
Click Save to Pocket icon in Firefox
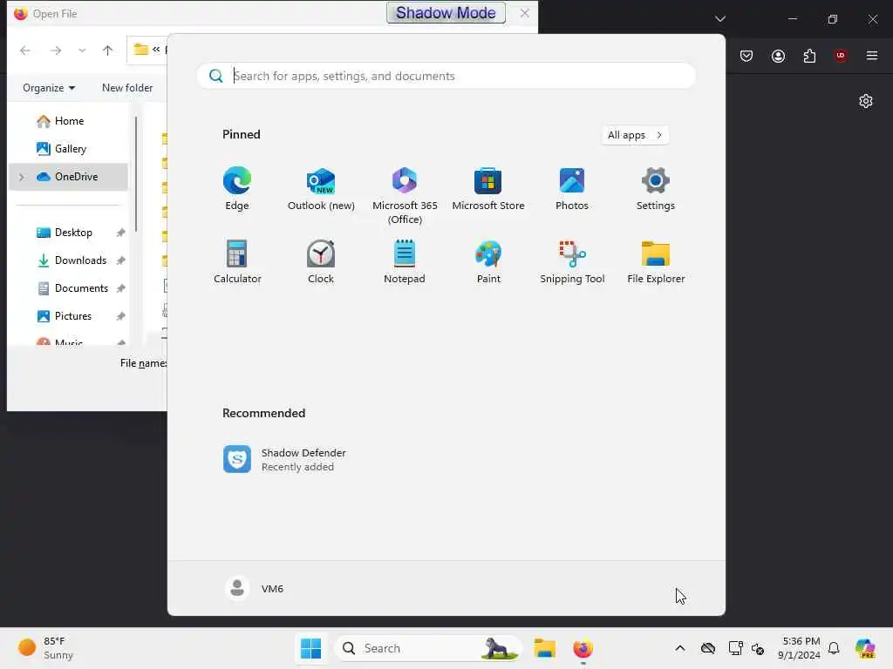coord(746,55)
